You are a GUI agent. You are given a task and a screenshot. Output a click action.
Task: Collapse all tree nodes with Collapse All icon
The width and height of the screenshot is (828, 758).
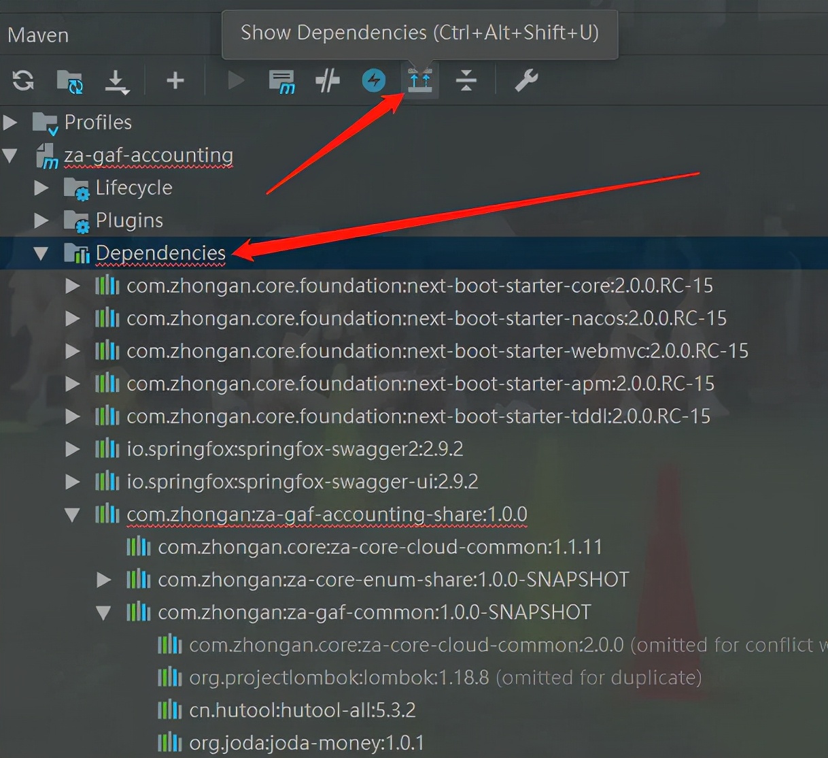coord(466,80)
